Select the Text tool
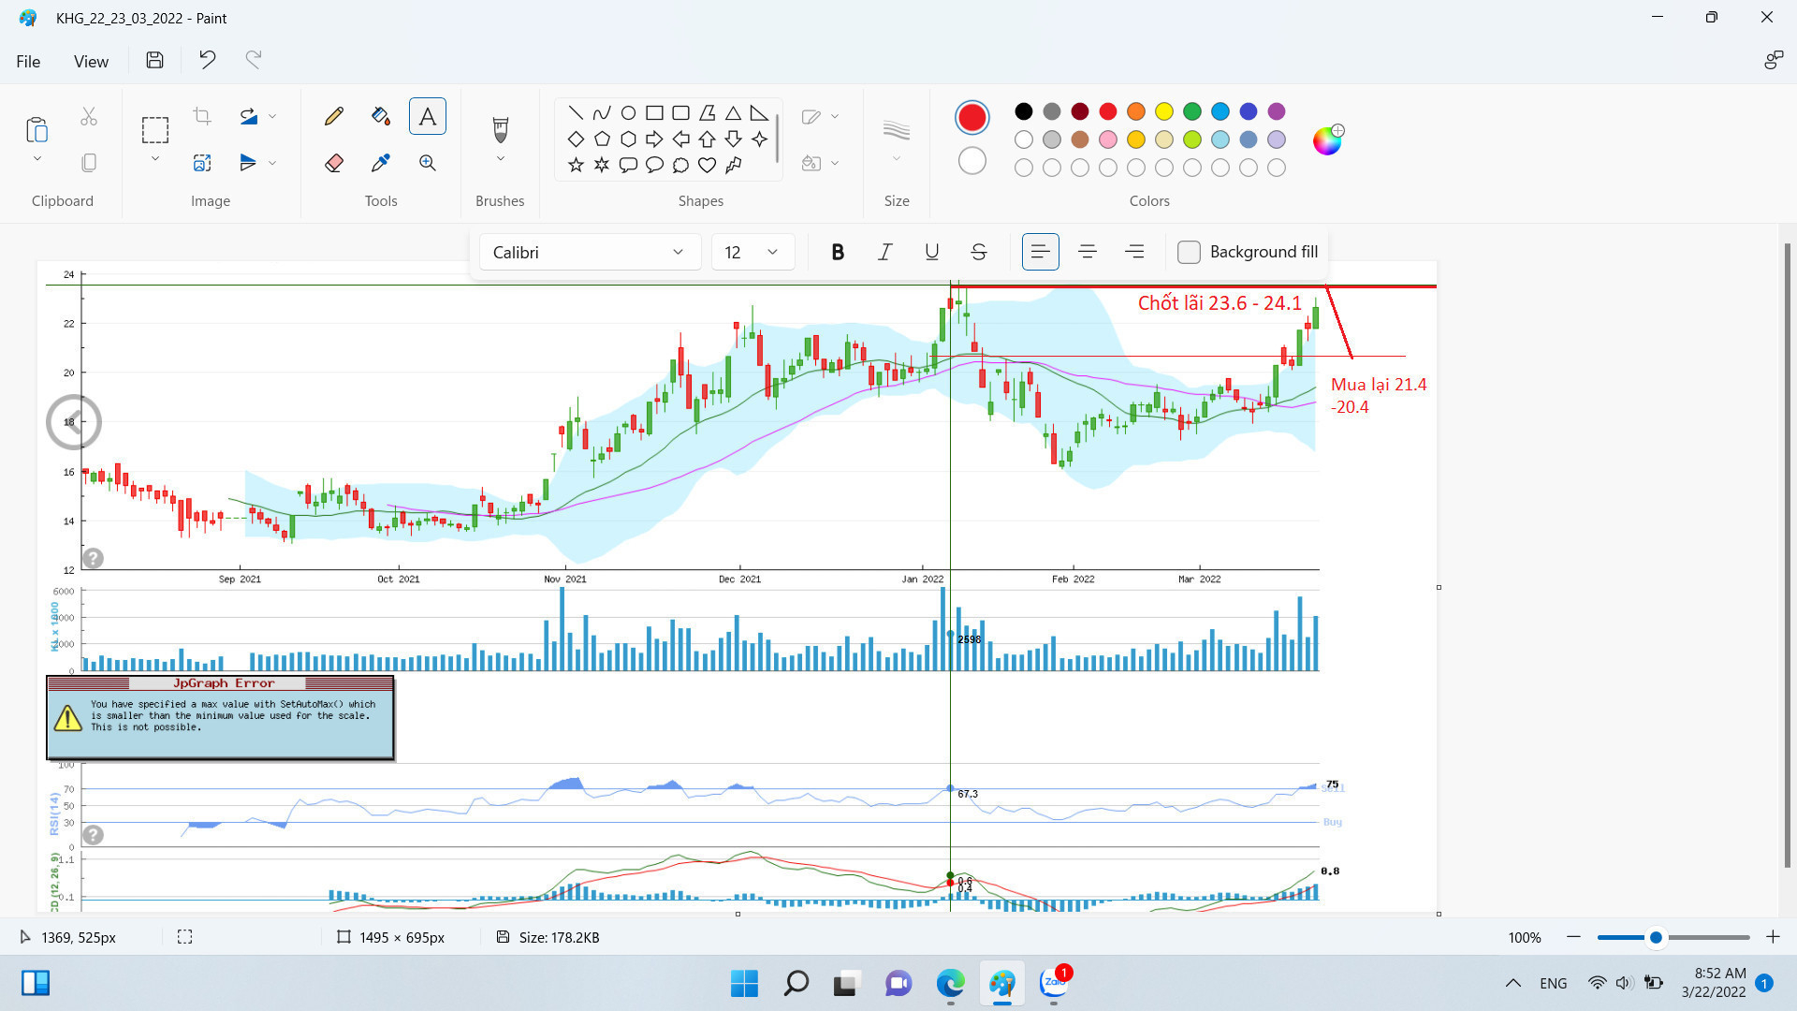1797x1011 pixels. click(427, 116)
